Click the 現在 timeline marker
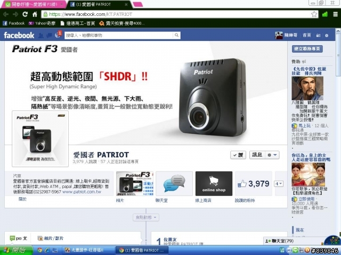 click(x=299, y=230)
